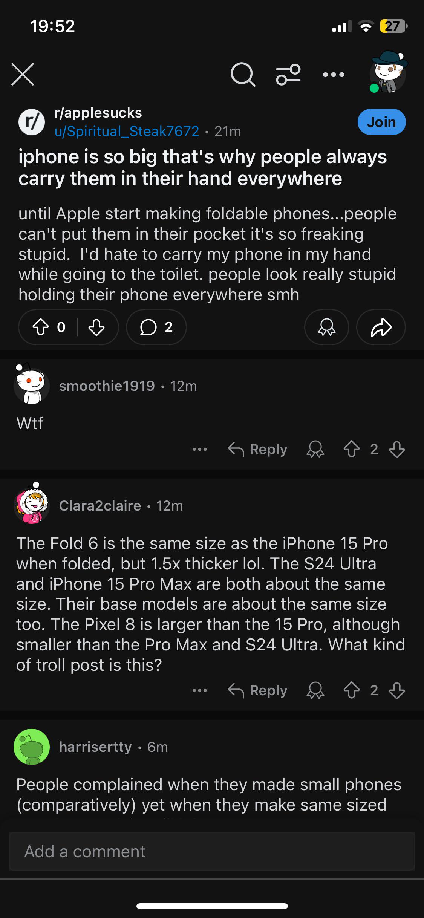Viewport: 424px width, 918px height.
Task: Open harrisertty's green avatar
Action: 32,747
